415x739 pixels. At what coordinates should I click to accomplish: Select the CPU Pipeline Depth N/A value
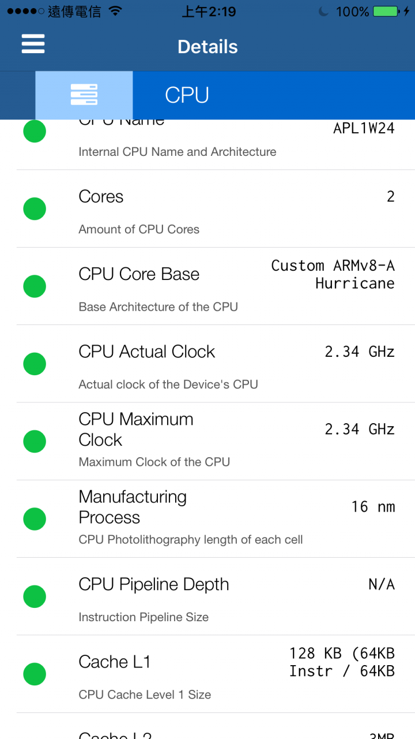click(x=382, y=584)
